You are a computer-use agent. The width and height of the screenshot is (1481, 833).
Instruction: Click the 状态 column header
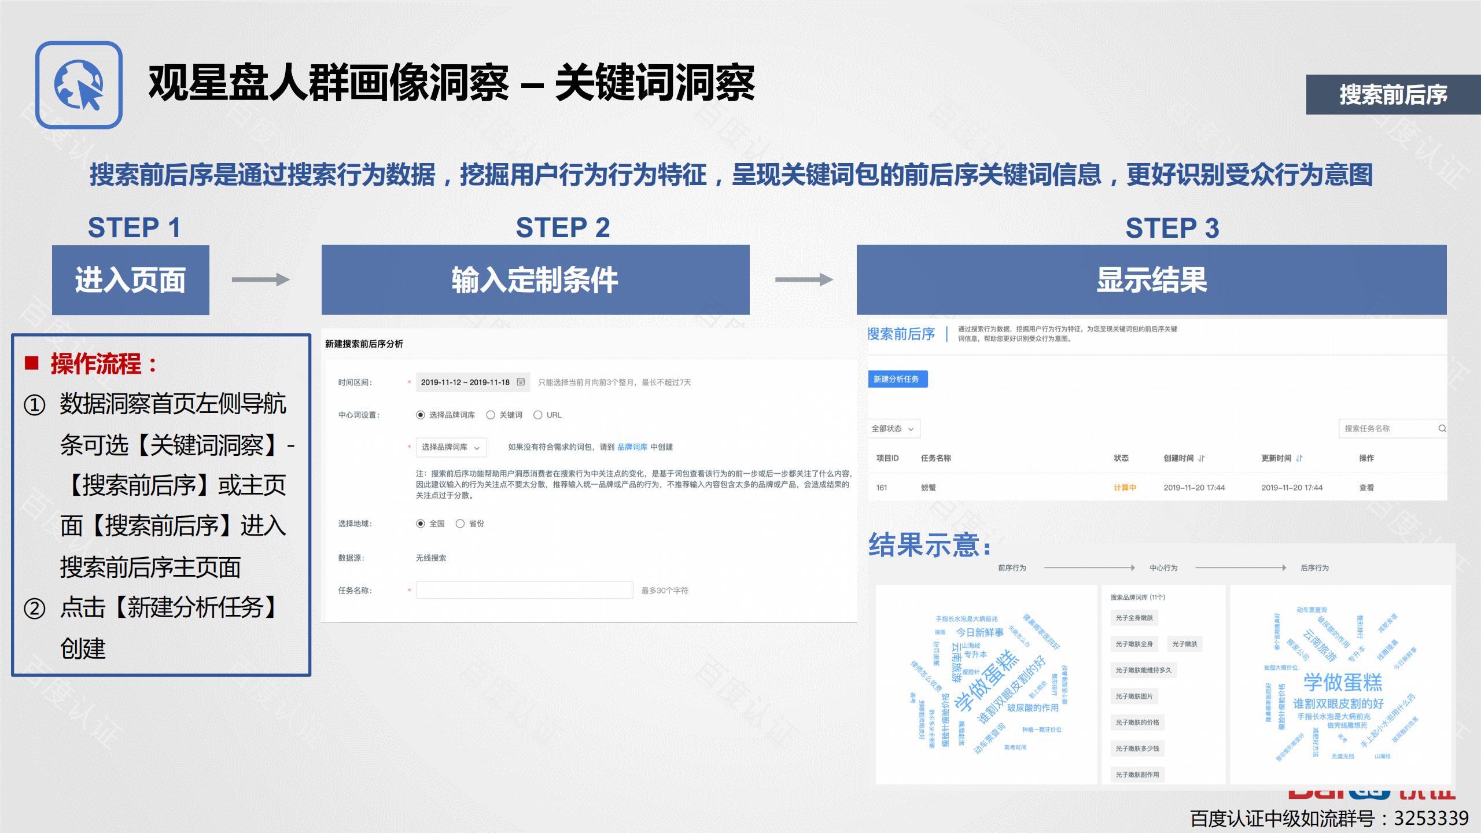1121,458
